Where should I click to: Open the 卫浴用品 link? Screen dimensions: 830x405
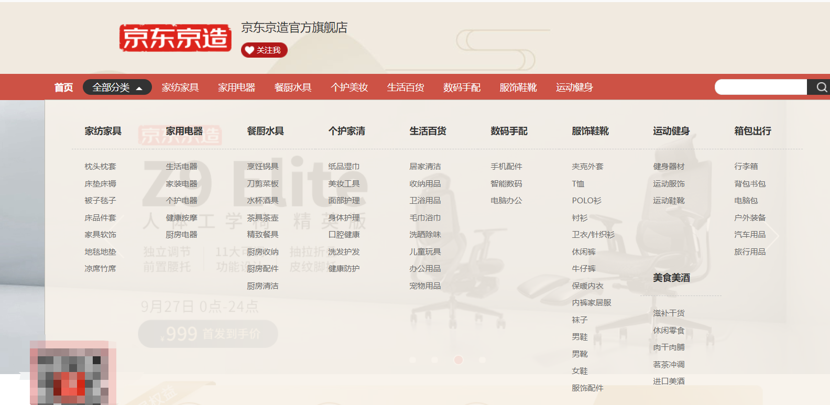[425, 201]
